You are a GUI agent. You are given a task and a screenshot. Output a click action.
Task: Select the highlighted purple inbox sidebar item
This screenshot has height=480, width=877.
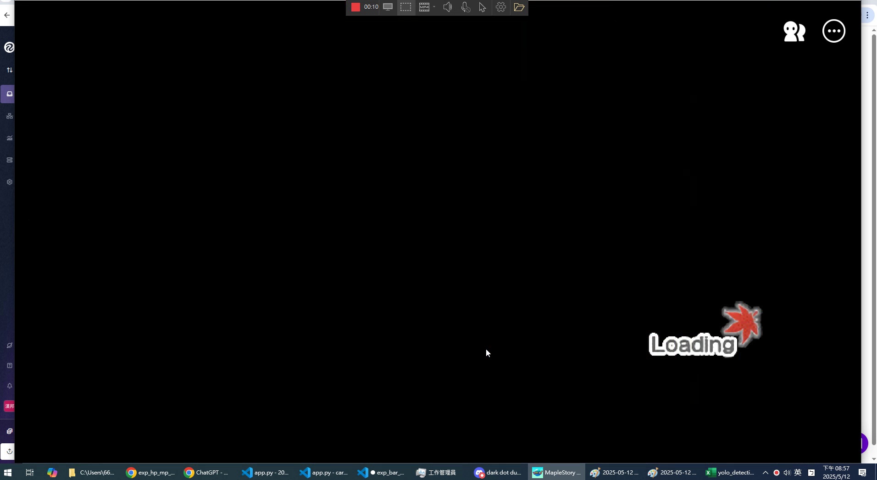pyautogui.click(x=9, y=94)
